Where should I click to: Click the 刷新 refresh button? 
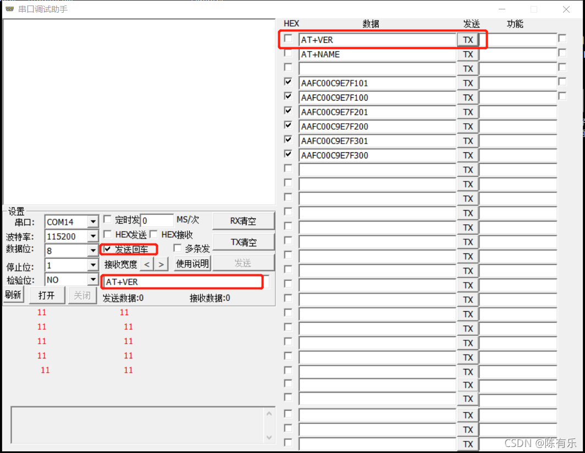[x=13, y=295]
